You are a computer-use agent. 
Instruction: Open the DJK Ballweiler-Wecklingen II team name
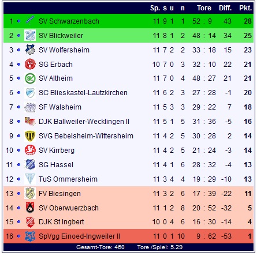(84, 122)
